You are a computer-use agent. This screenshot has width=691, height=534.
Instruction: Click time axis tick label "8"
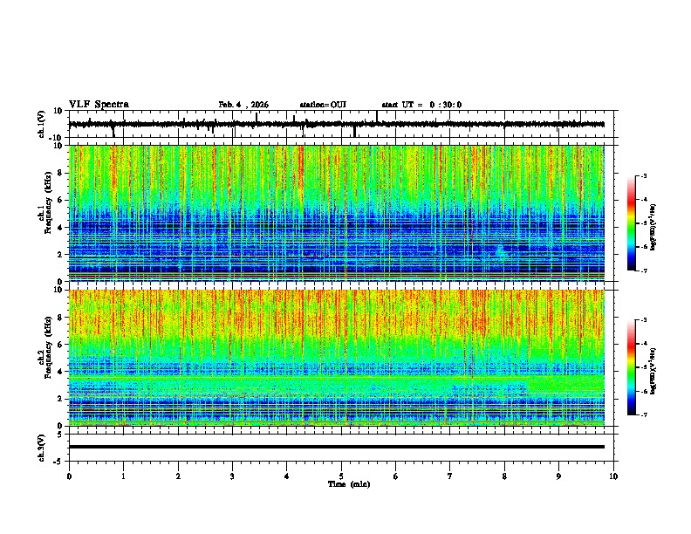[x=504, y=476]
